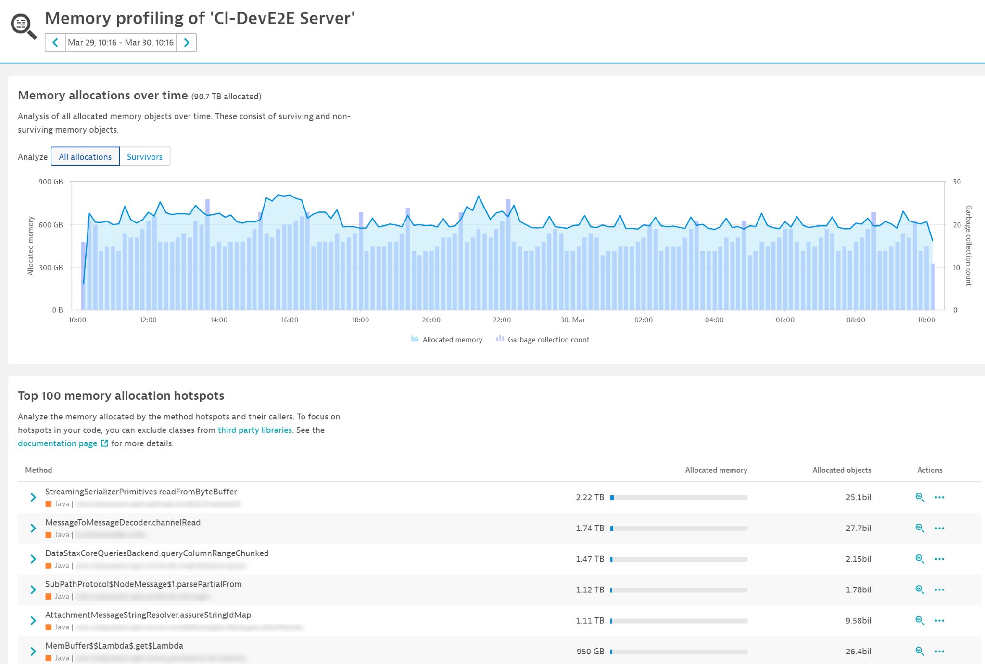Screen dimensions: 985x664
Task: Click the orange Java icon under MessageToMessageDecoder
Action: point(49,535)
